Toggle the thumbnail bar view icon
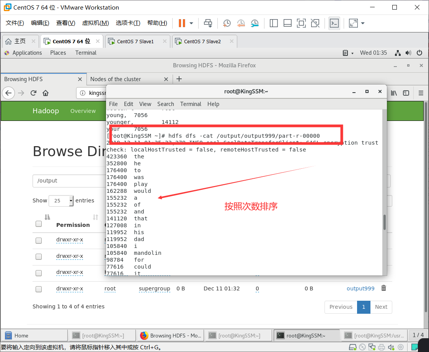The width and height of the screenshot is (429, 352). click(x=287, y=23)
